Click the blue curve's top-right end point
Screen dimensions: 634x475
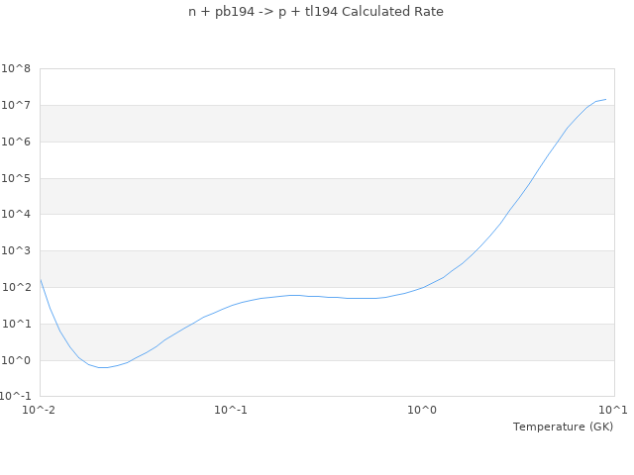605,99
